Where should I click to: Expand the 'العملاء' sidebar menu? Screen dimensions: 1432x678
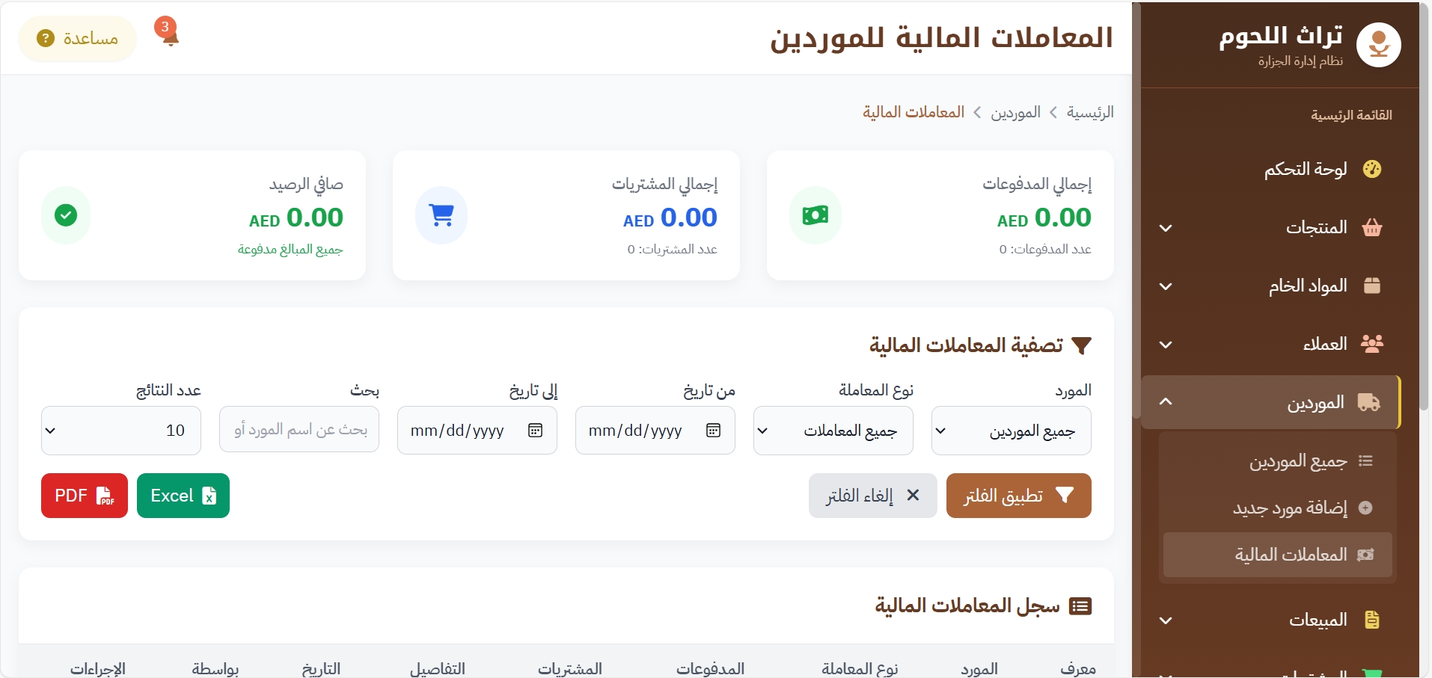click(1270, 344)
